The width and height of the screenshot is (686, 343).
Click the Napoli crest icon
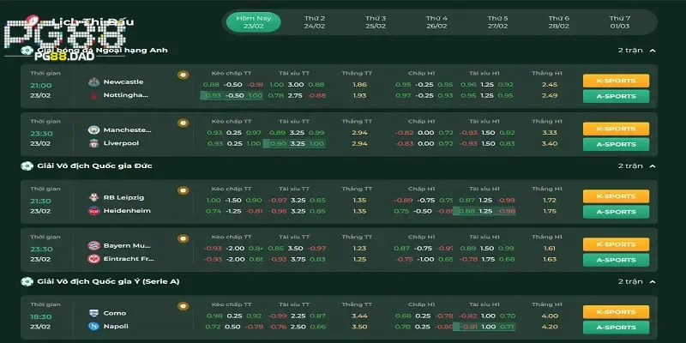pos(93,327)
